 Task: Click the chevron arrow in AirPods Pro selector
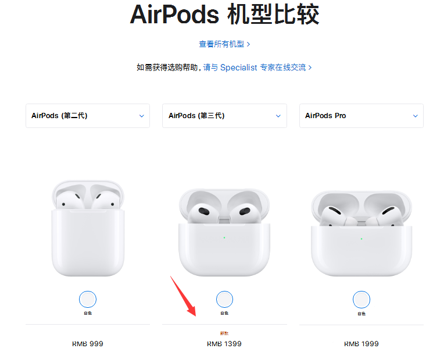[x=416, y=116]
